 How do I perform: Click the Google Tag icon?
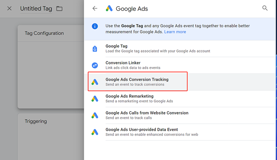tap(95, 49)
